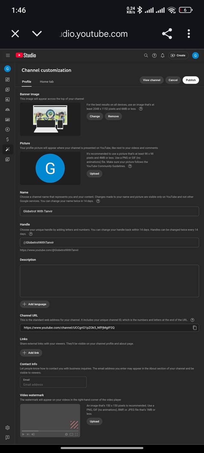Image resolution: width=204 pixels, height=453 pixels.
Task: Click the Cancel button
Action: pyautogui.click(x=173, y=80)
